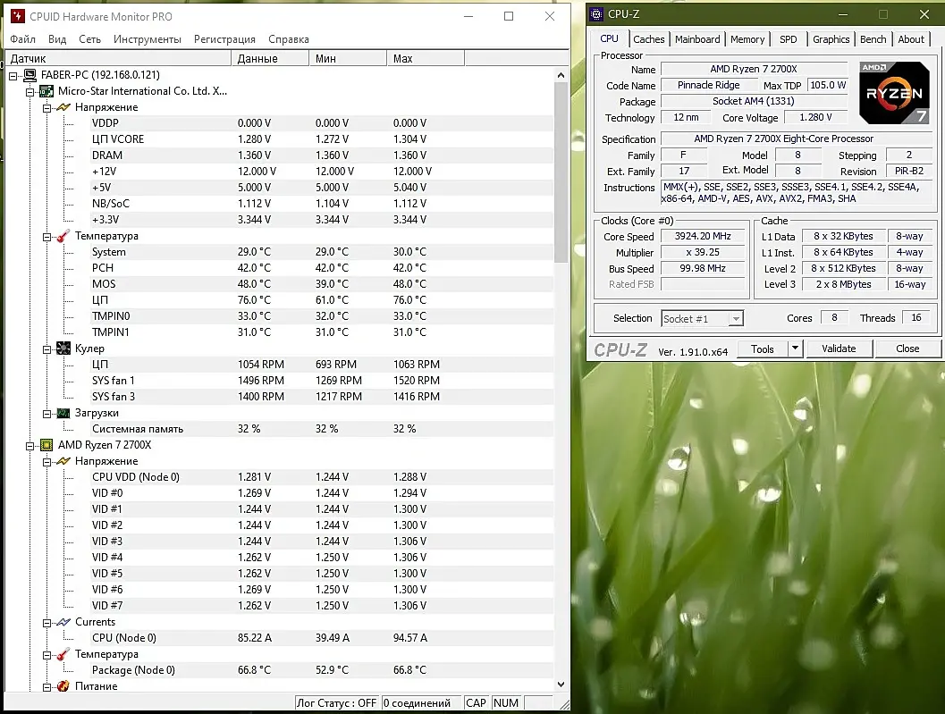Click motherboard Температура thermometer icon
This screenshot has height=714, width=945.
click(63, 236)
